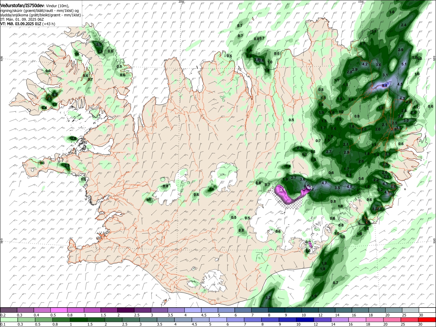Select dark green swatch labeled 1, lower legend

(78, 320)
